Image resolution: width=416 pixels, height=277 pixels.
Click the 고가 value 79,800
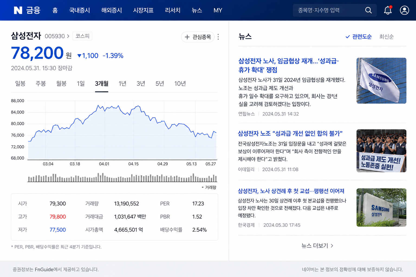[58, 217]
